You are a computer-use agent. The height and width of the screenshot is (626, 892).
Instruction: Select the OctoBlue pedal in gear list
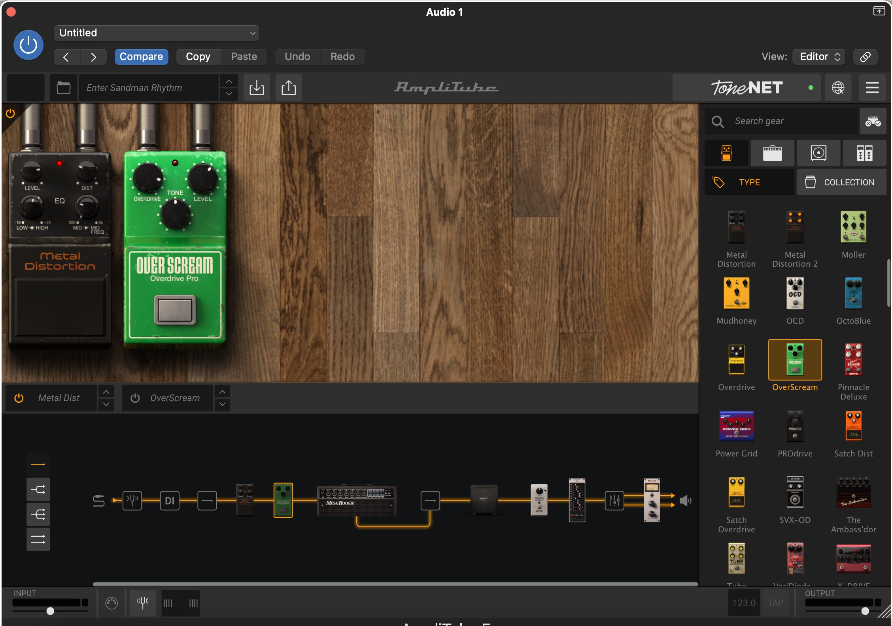(x=854, y=293)
